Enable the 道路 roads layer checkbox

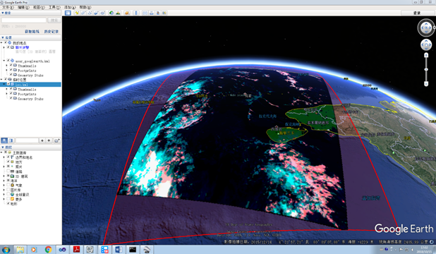coord(8,171)
